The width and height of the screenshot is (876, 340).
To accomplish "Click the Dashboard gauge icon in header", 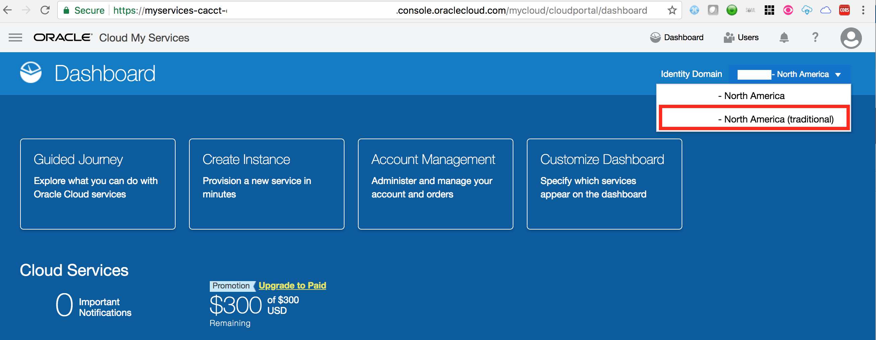I will coord(655,37).
